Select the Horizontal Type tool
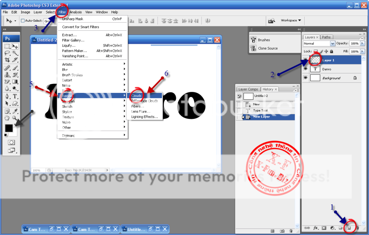 point(15,96)
